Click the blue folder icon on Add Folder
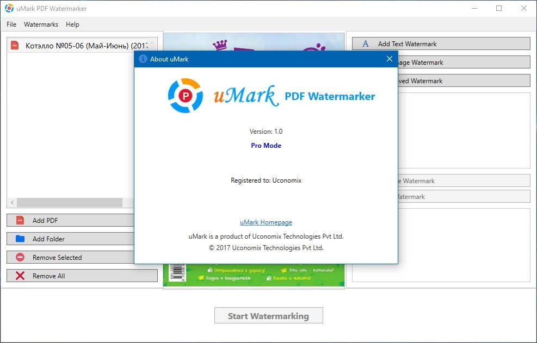The width and height of the screenshot is (537, 343). [x=20, y=239]
